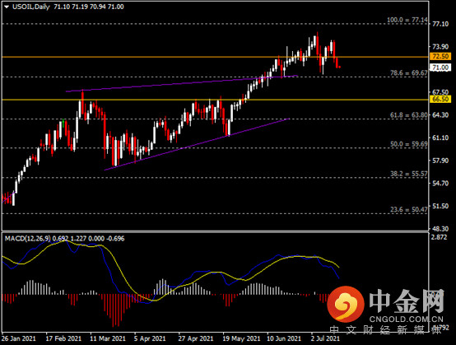Screen dimensions: 456x345
Task: Select the 61.8 = 63.80 Fibonacci level
Action: pyautogui.click(x=408, y=115)
